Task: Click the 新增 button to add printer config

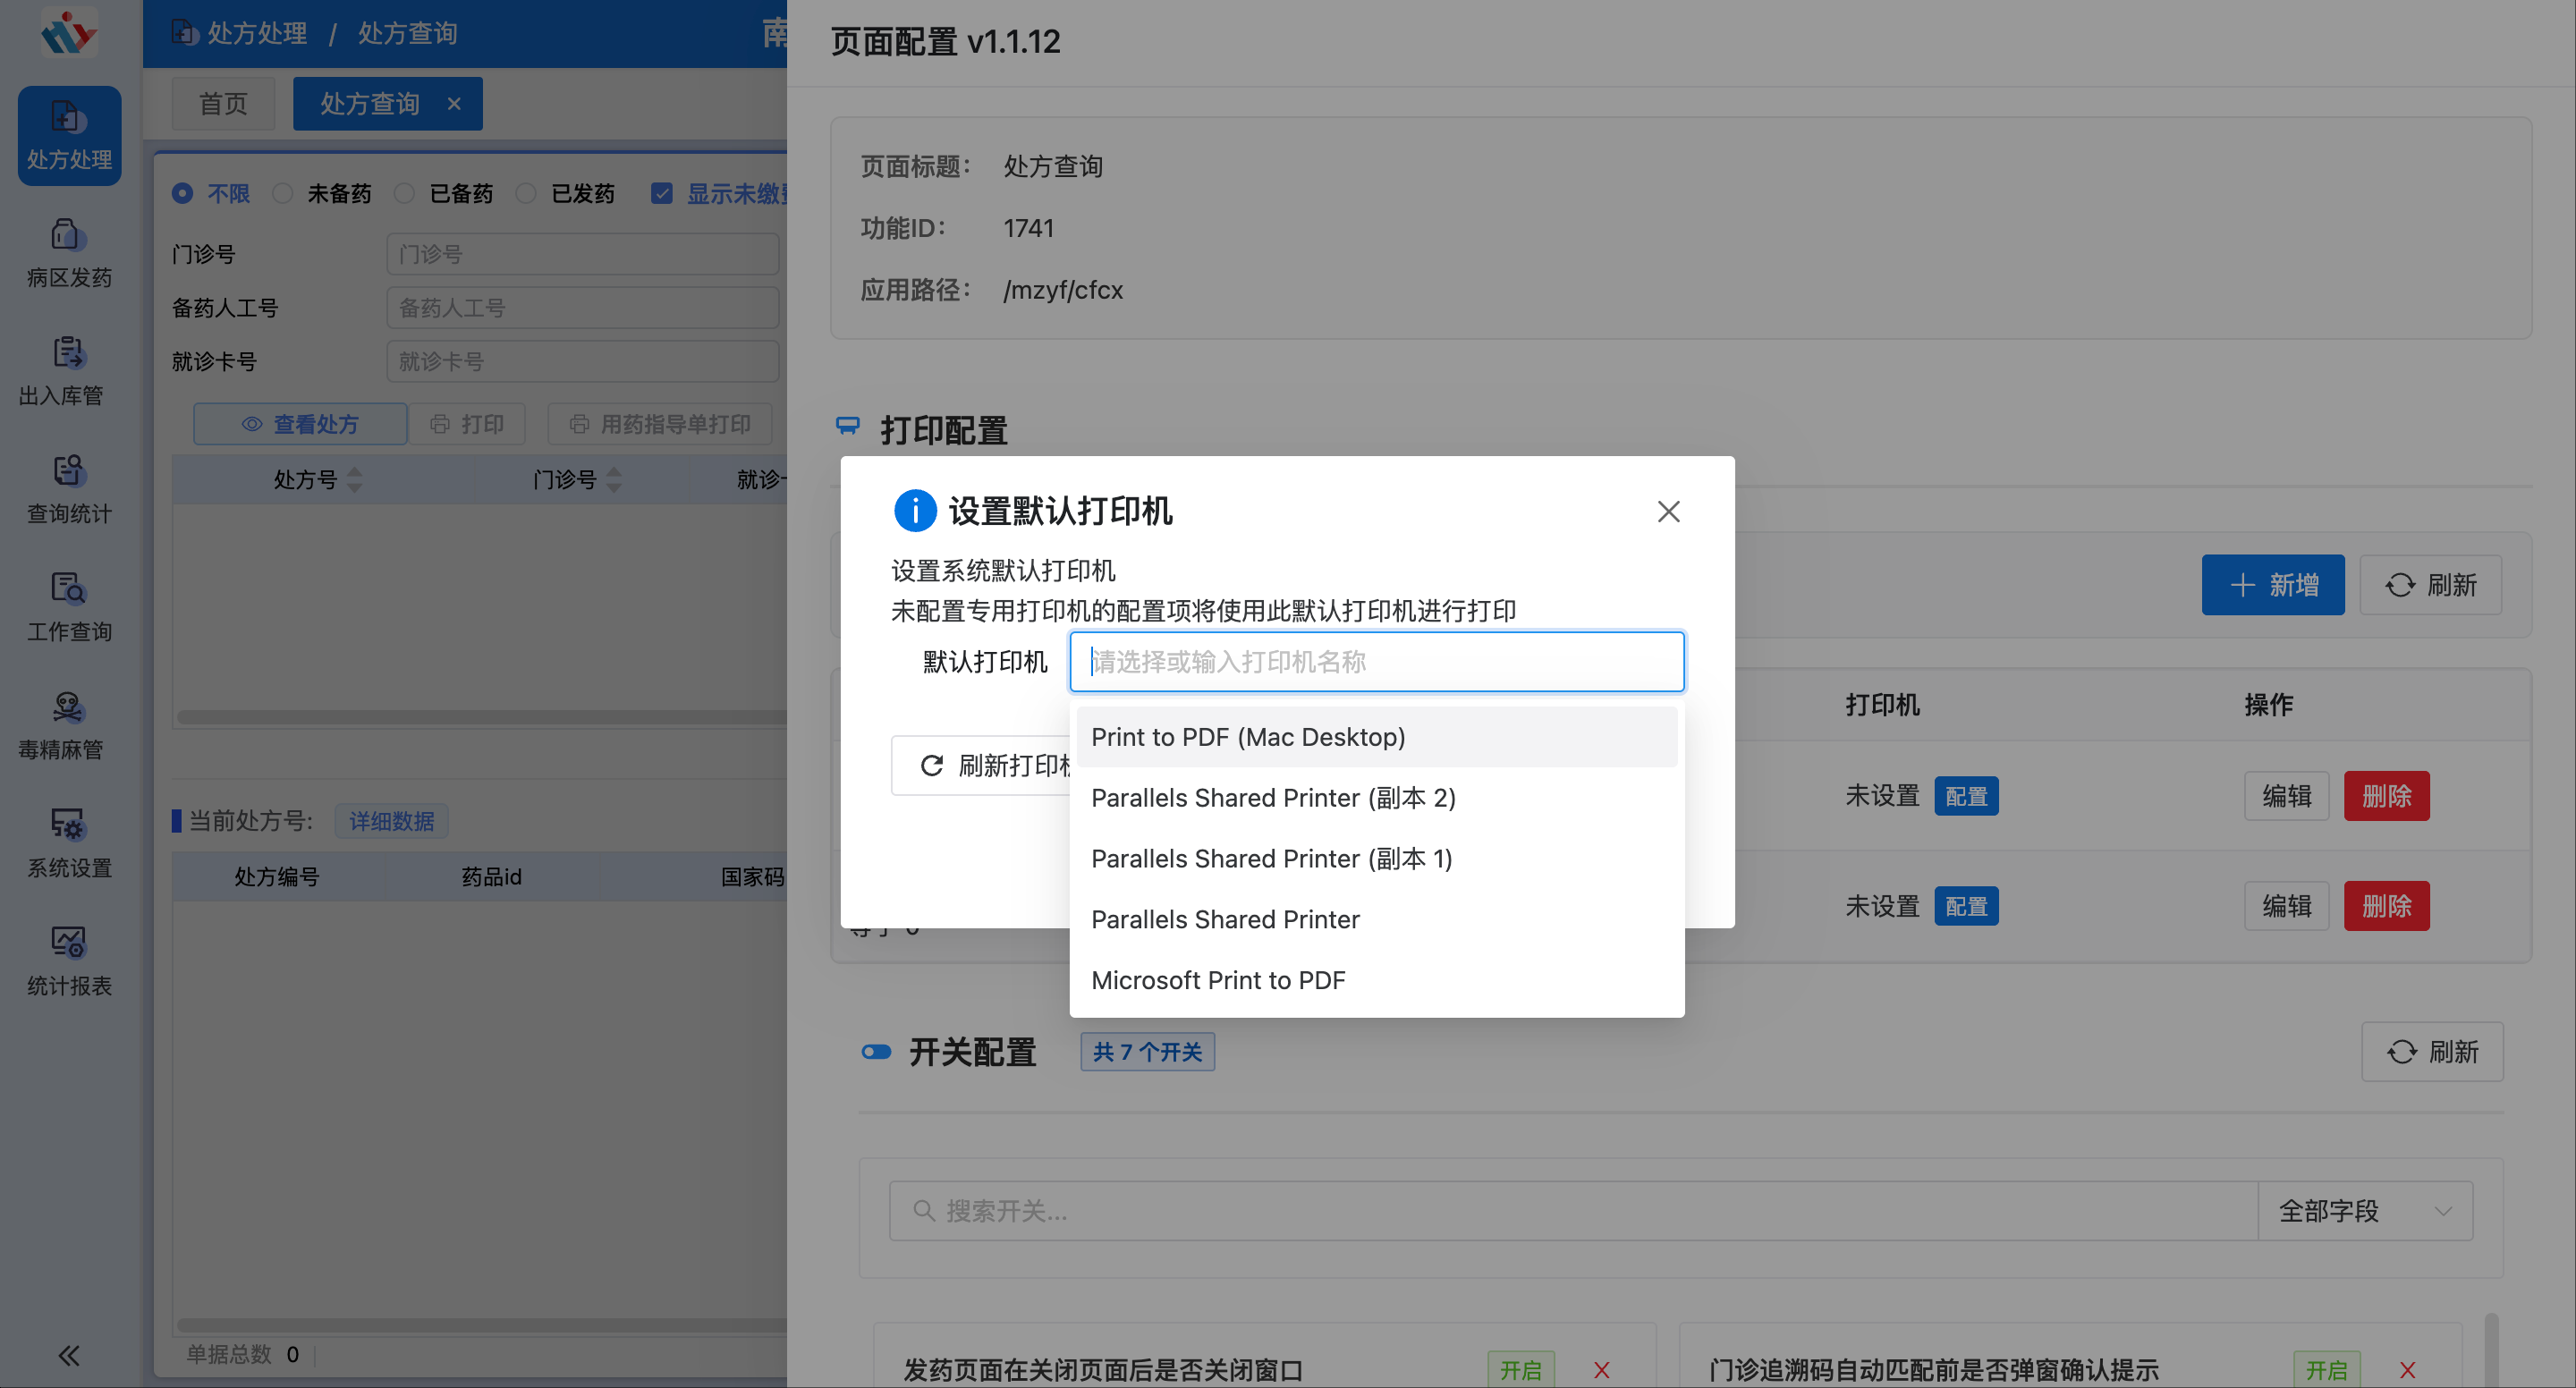Action: (2272, 584)
